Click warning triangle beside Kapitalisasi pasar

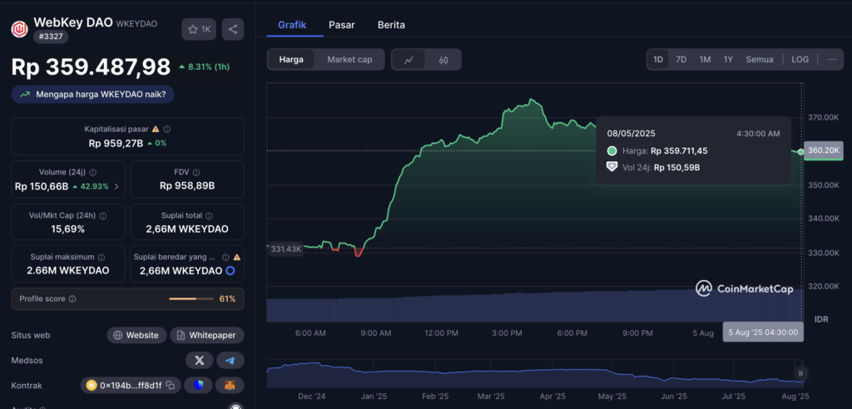click(x=156, y=130)
